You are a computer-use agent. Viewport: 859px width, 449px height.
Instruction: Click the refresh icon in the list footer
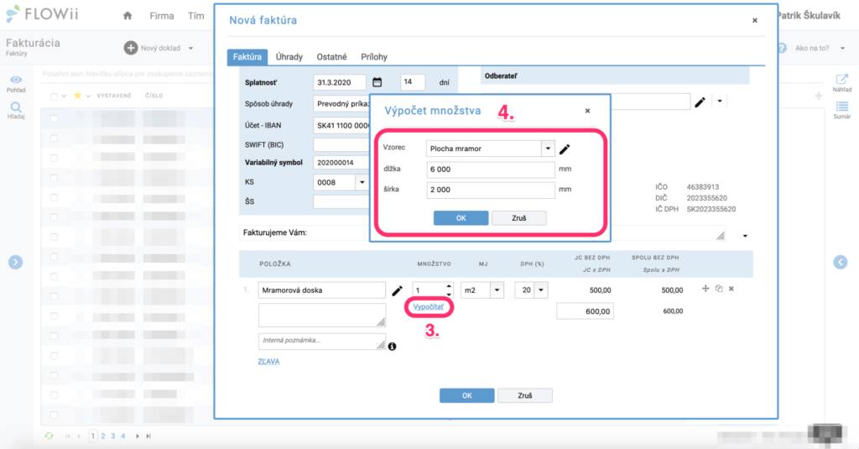pyautogui.click(x=49, y=436)
